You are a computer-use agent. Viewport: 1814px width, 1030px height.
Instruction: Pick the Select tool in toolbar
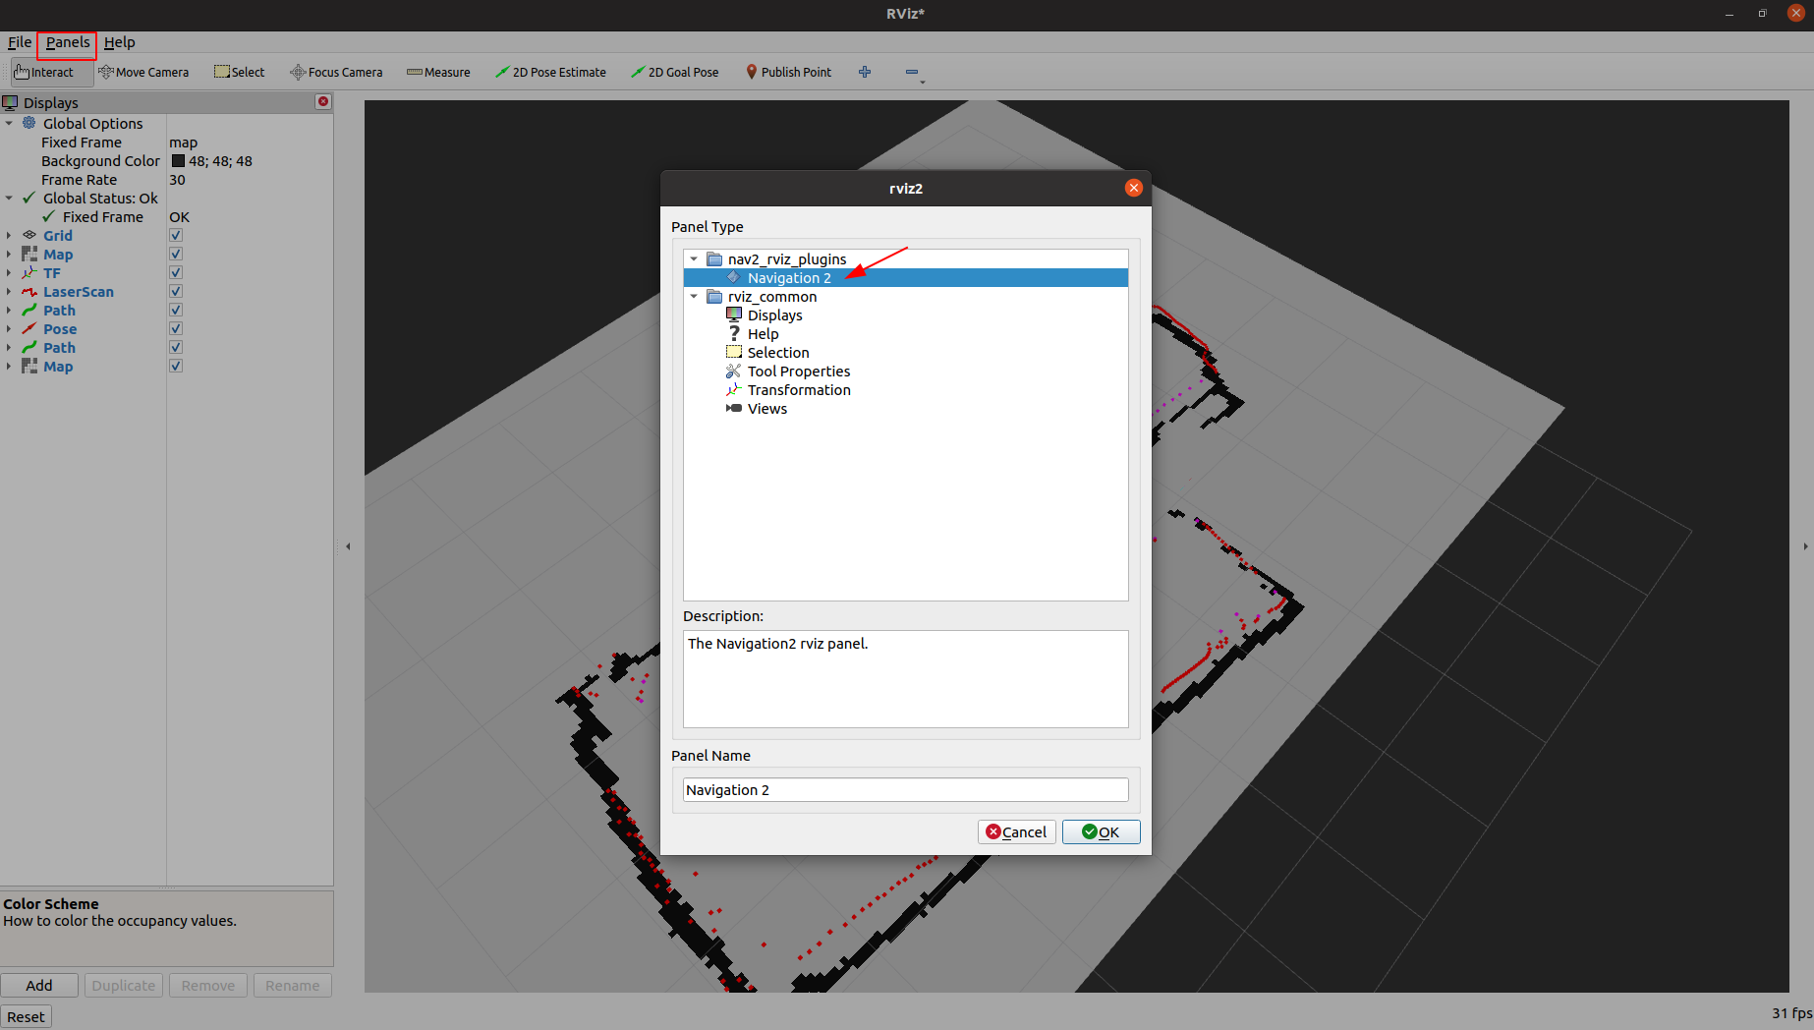click(x=240, y=72)
